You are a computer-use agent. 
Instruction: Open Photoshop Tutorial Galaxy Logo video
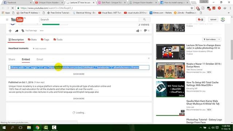pos(204,121)
